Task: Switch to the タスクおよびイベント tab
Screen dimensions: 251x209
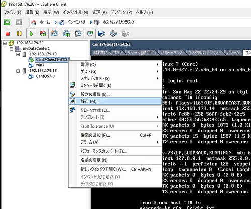Action: tap(205, 53)
